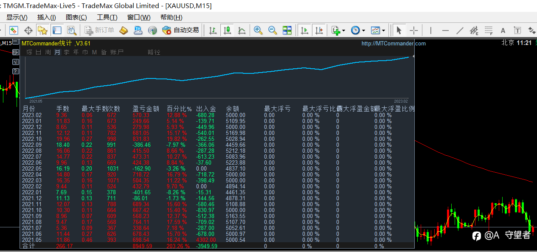Zoom out on the chart

click(272, 30)
